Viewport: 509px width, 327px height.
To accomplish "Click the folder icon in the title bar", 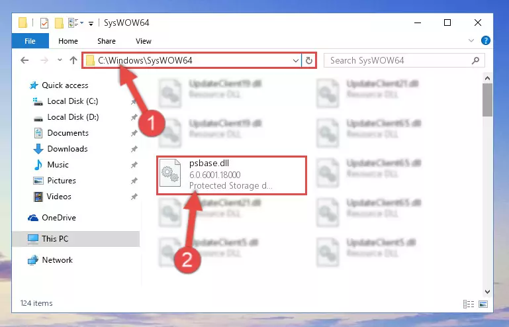I will click(23, 23).
